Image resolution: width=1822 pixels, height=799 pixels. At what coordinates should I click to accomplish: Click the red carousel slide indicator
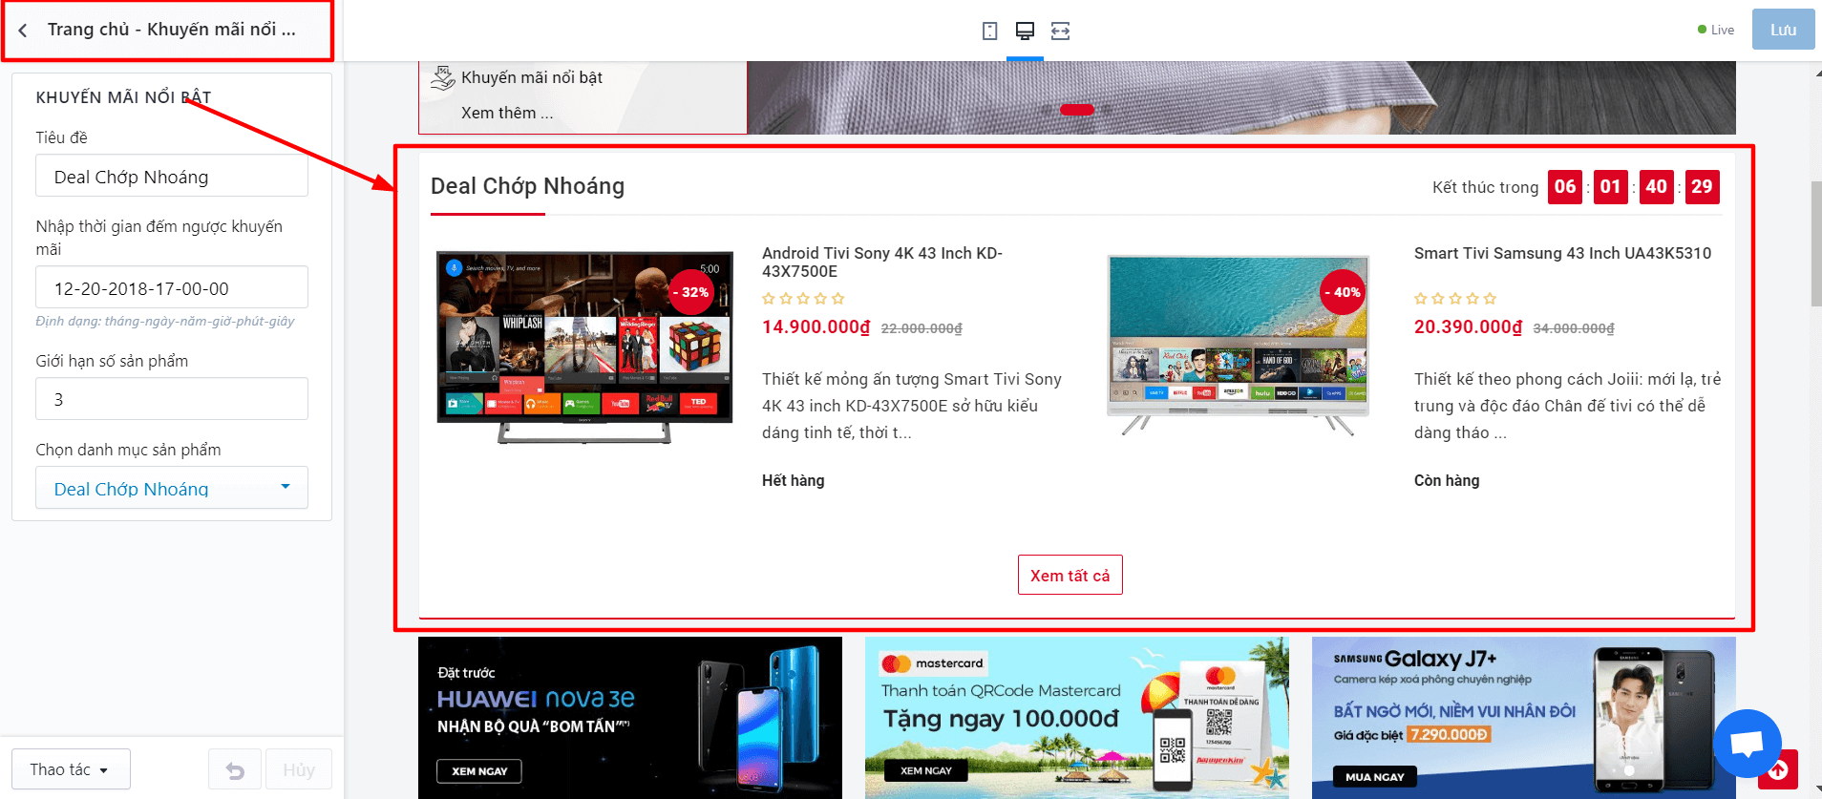(x=1077, y=110)
